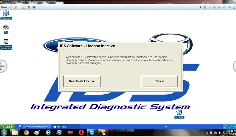
Task: Open the My Computer desktop icon
Action: [6, 15]
